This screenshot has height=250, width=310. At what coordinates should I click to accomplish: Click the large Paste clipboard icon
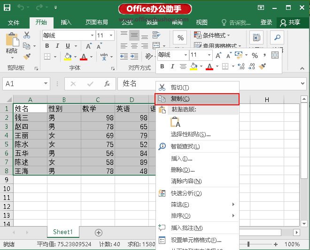coord(12,39)
